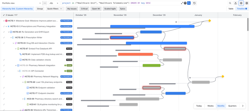Click the HCTE-13 issue type icon
This screenshot has width=250, height=111.
pyautogui.click(x=9, y=26)
